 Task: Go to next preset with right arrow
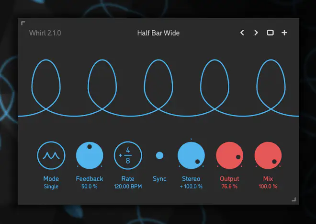click(256, 33)
